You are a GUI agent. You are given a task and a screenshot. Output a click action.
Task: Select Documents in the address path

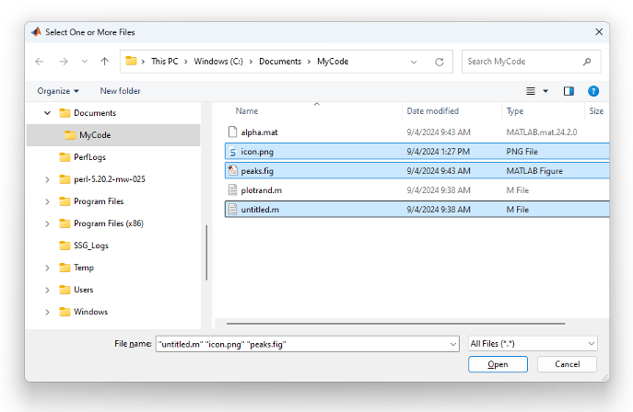pyautogui.click(x=280, y=62)
